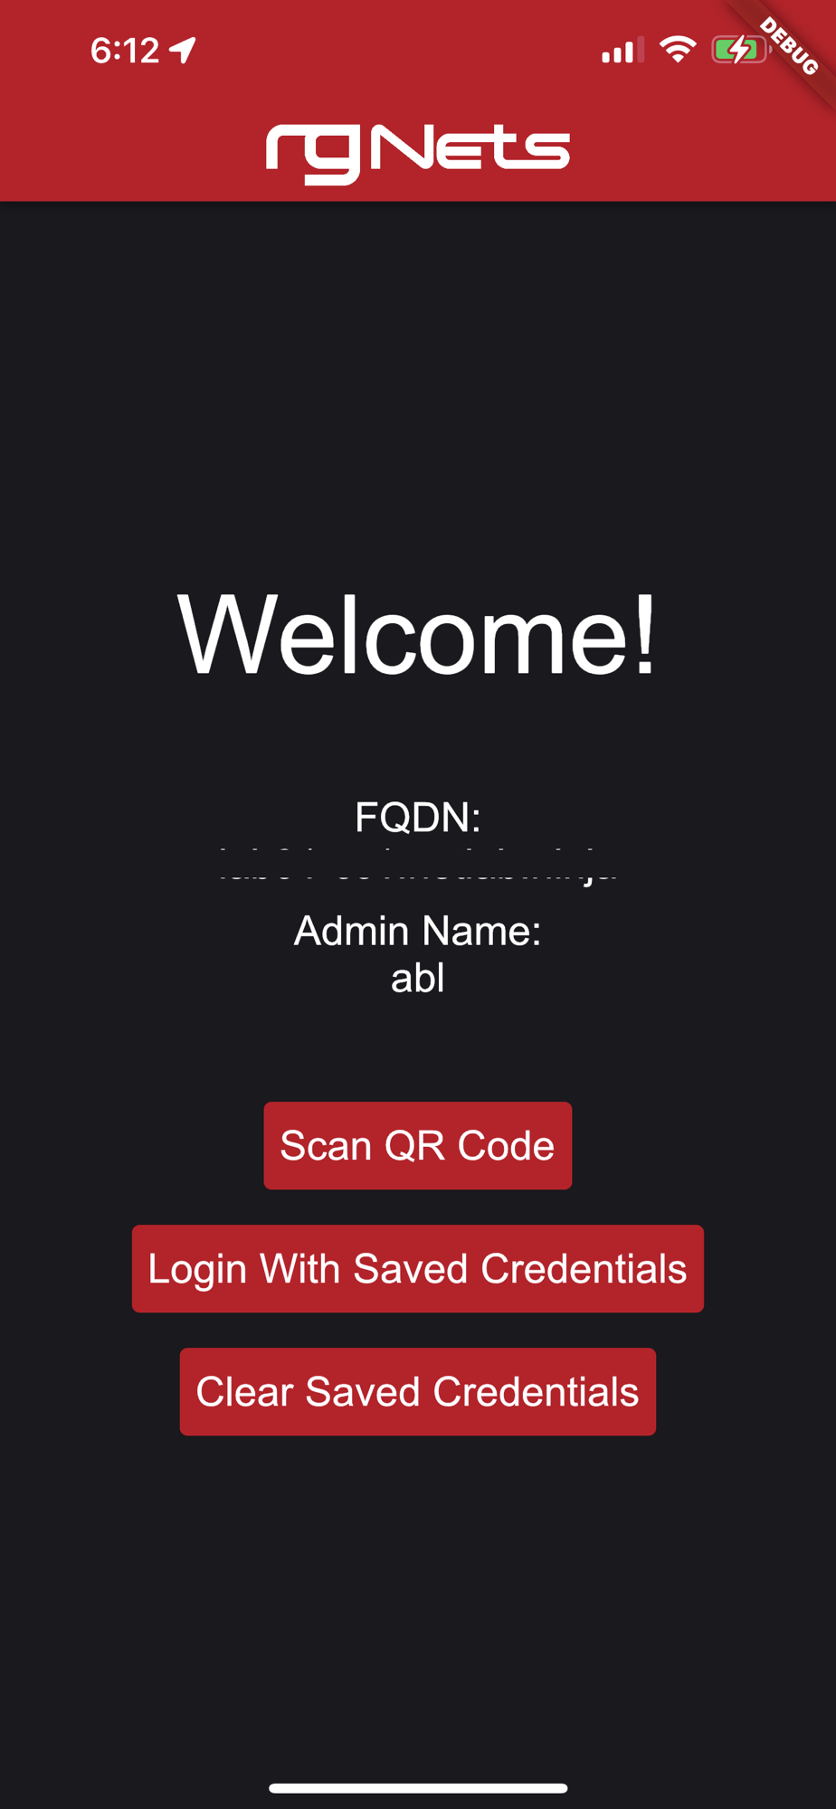Image resolution: width=836 pixels, height=1809 pixels.
Task: Choose Clear Saved Credentials button
Action: click(417, 1391)
